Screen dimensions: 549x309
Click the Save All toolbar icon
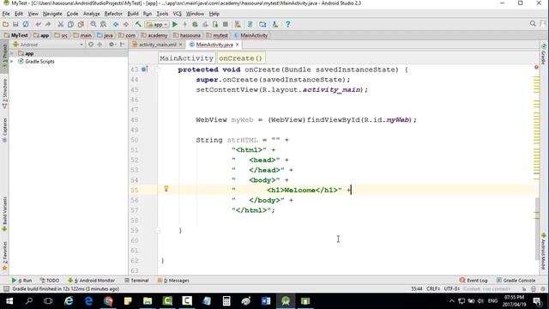(x=15, y=24)
